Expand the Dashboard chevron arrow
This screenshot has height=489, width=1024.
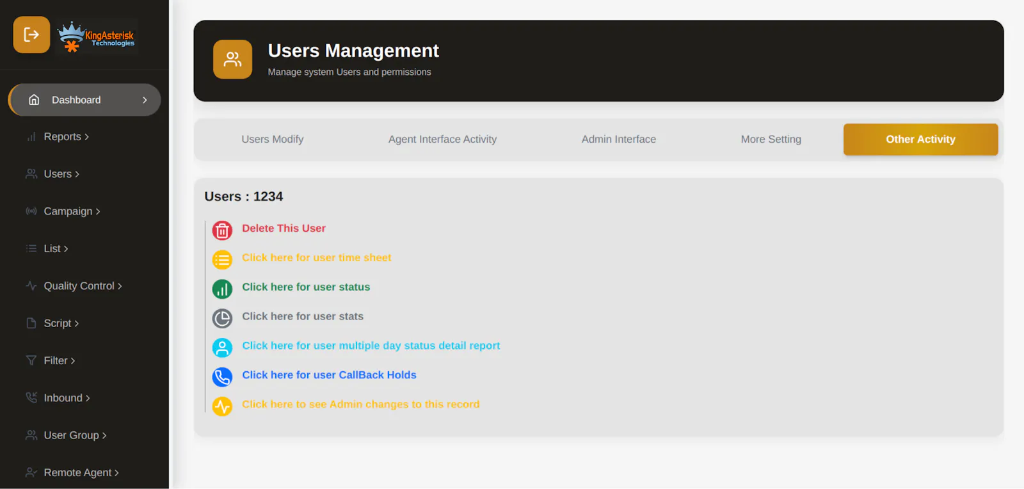point(145,100)
